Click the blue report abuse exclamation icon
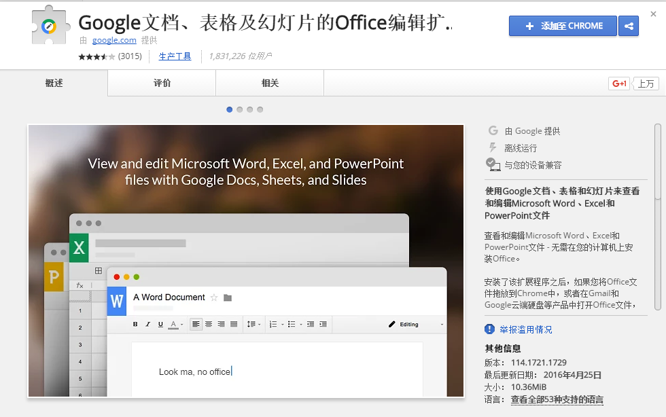 click(x=489, y=329)
